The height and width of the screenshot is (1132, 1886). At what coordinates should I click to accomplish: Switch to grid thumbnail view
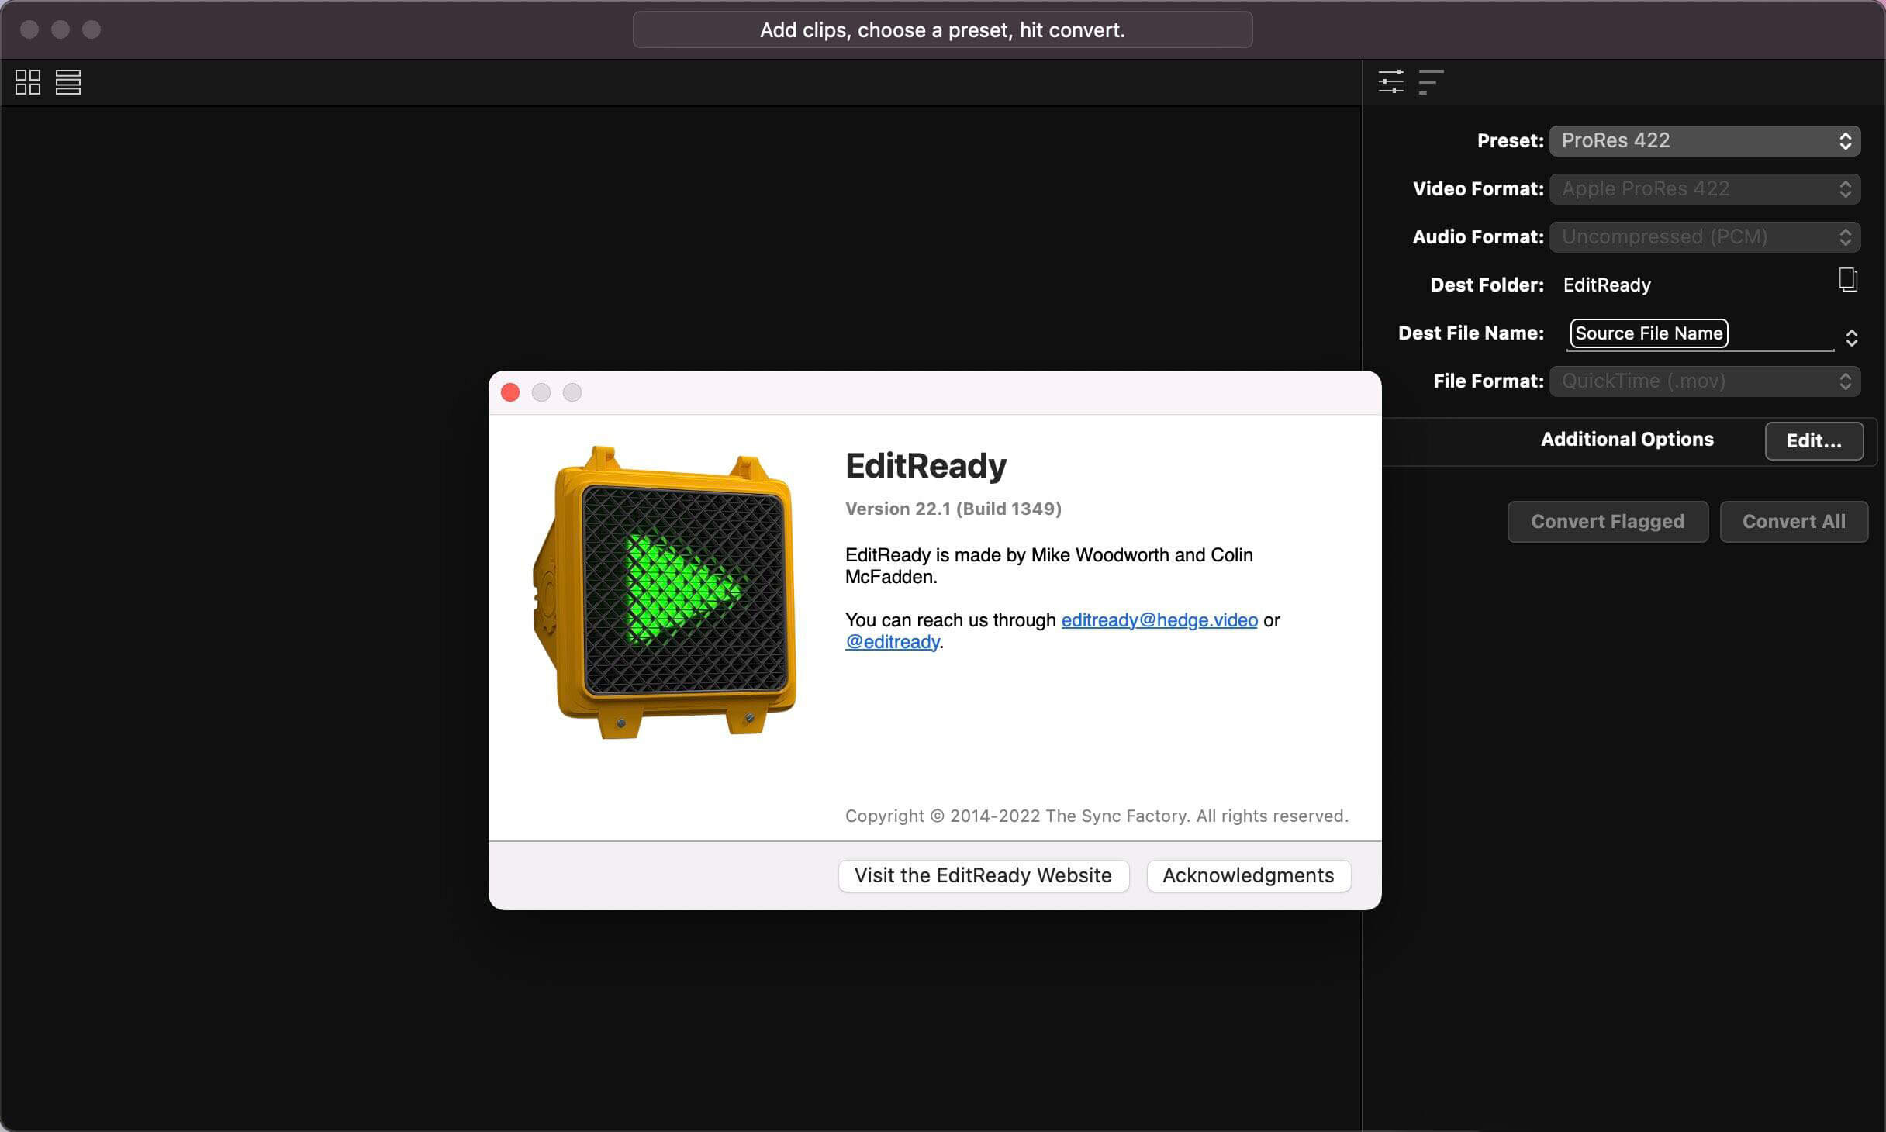coord(28,82)
